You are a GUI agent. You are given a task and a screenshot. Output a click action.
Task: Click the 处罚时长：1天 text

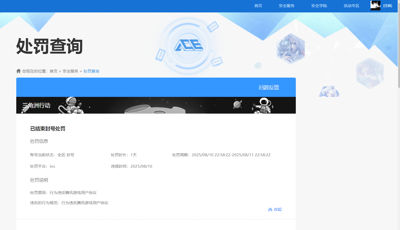coord(124,155)
